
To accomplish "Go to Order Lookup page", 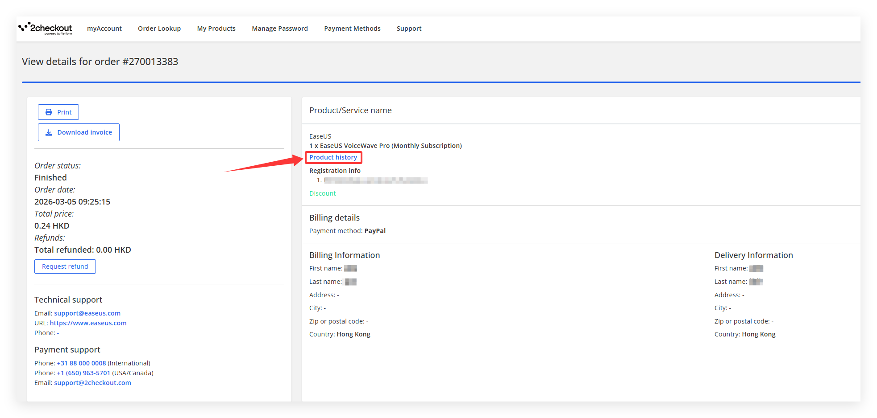I will click(159, 29).
